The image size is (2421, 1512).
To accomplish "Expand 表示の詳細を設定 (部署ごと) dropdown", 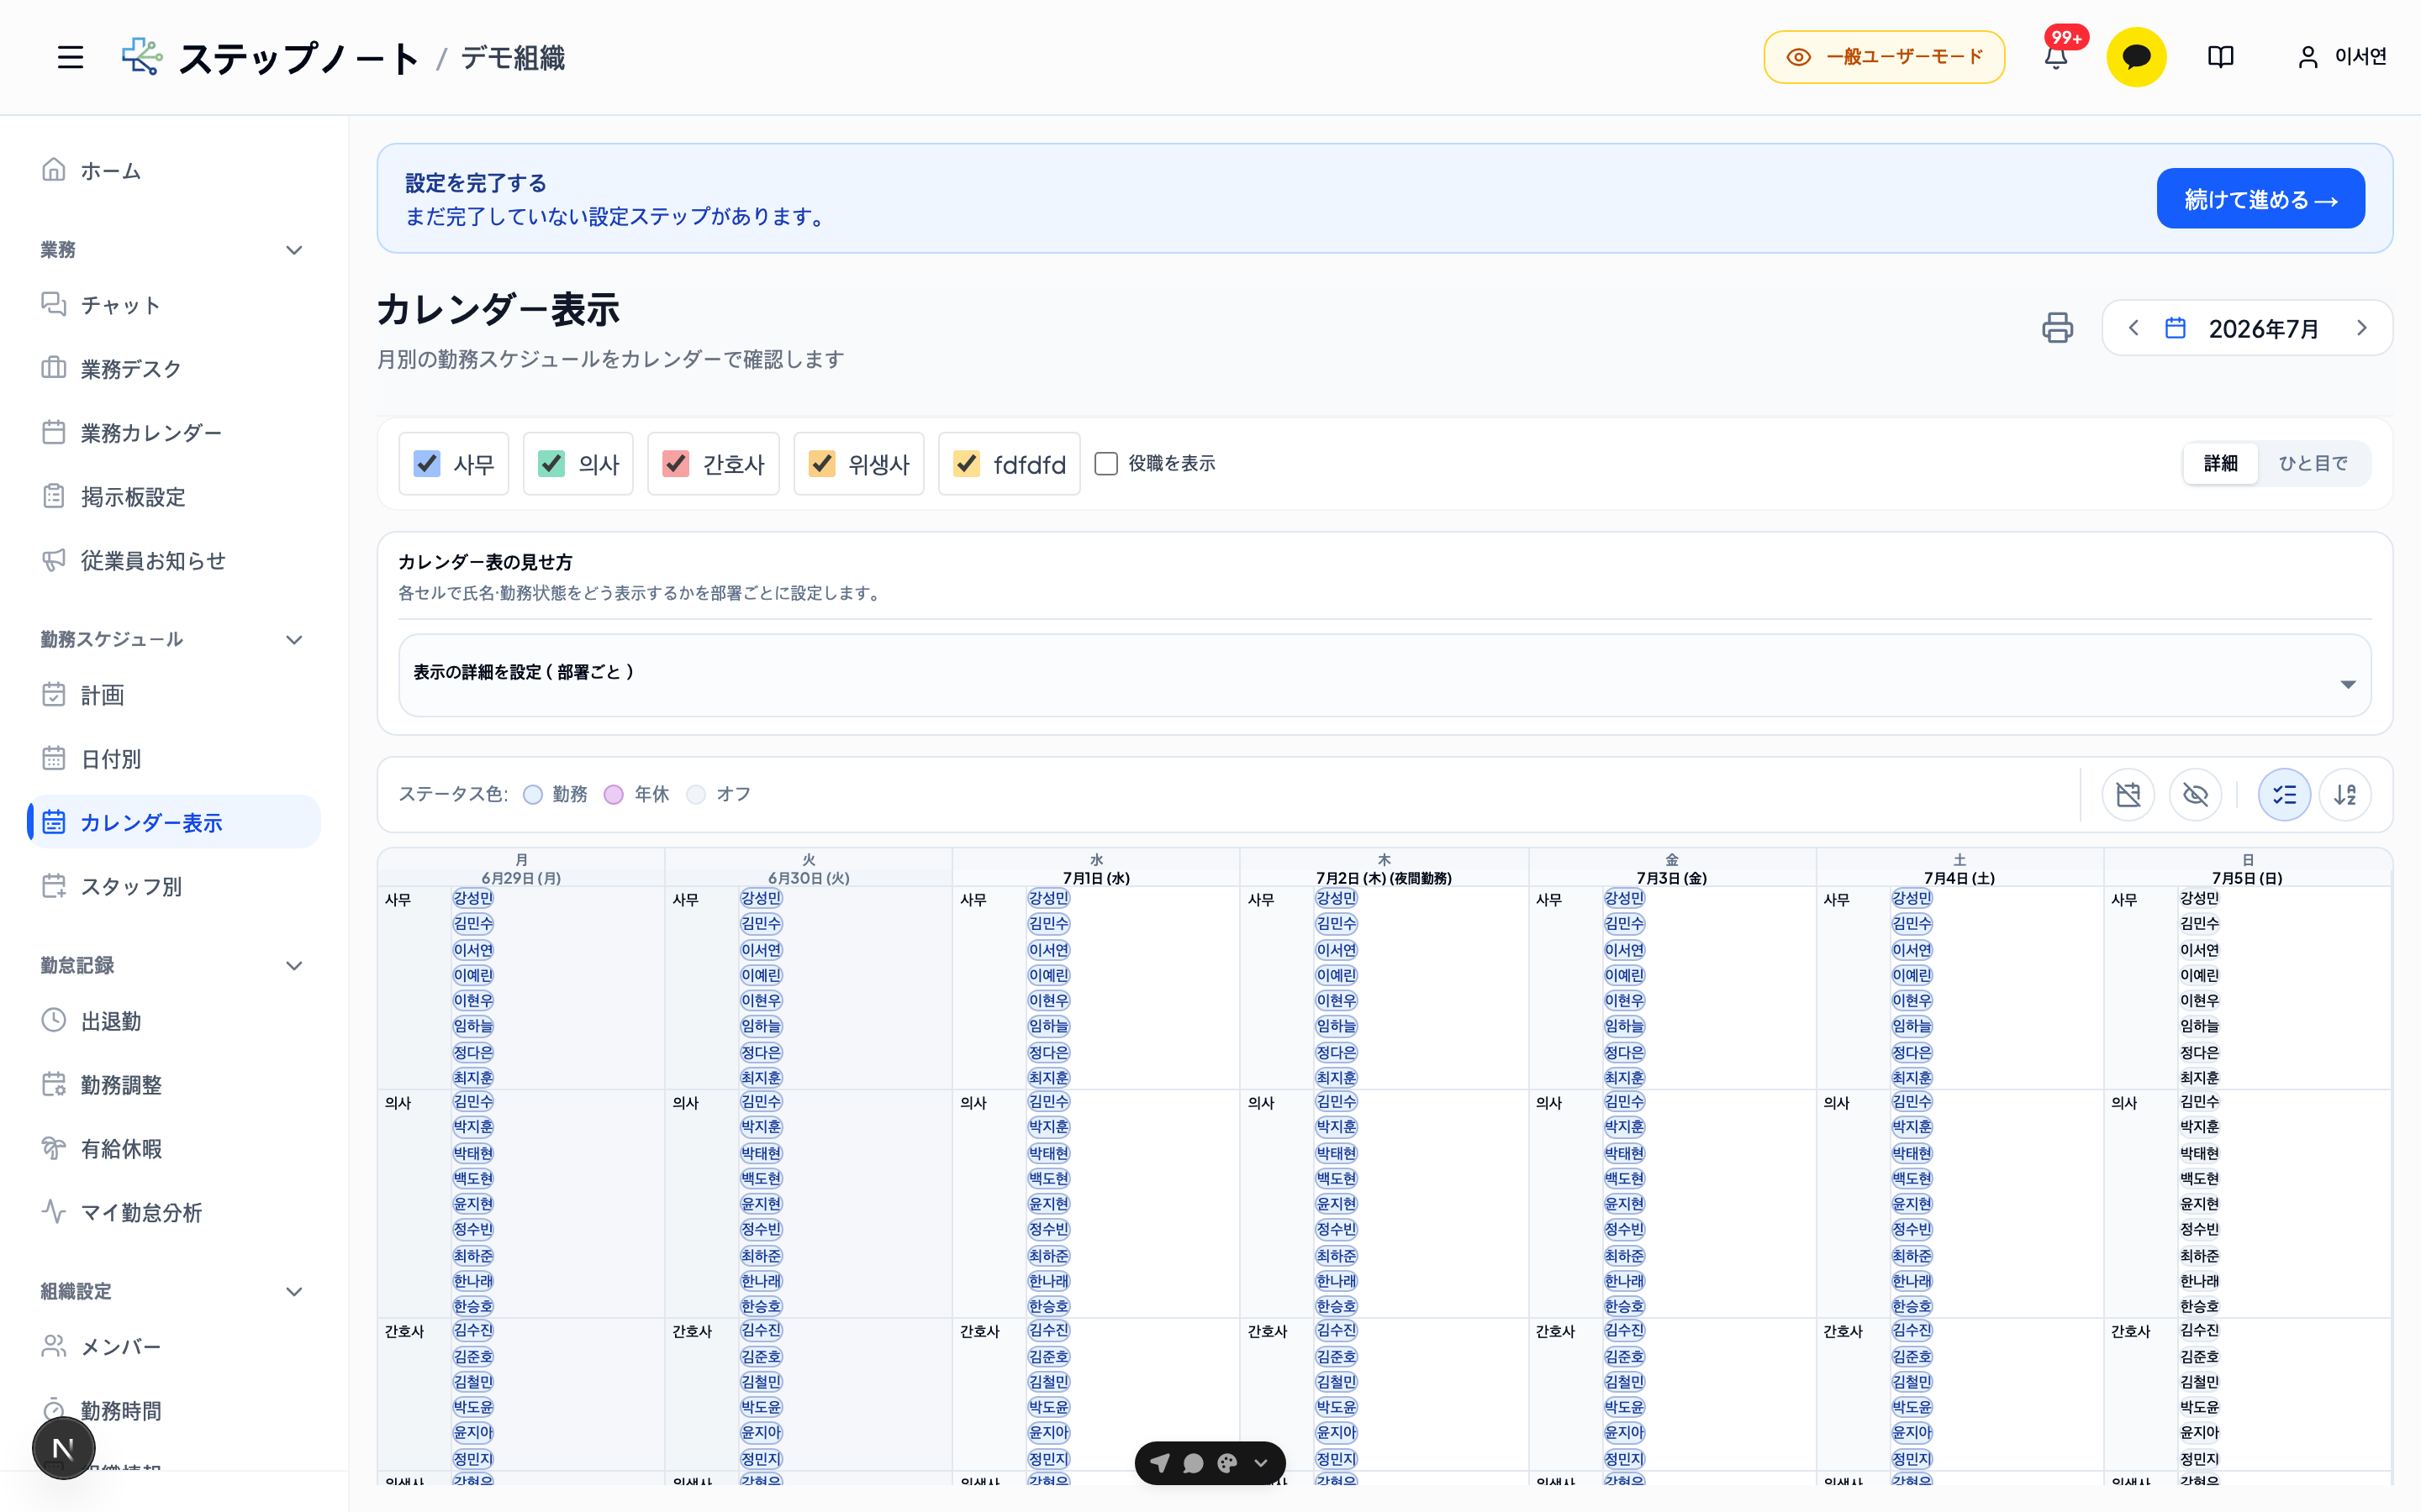I will (1385, 675).
